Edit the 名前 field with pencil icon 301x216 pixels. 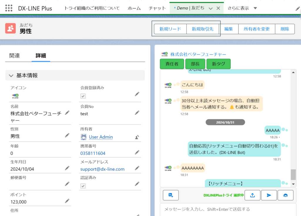click(67, 112)
